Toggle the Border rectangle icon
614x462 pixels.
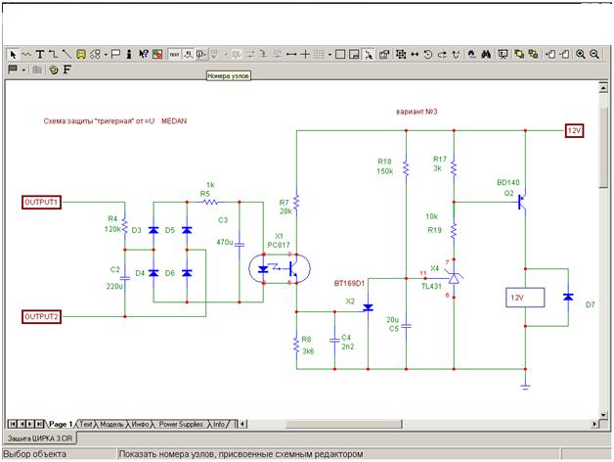(340, 55)
